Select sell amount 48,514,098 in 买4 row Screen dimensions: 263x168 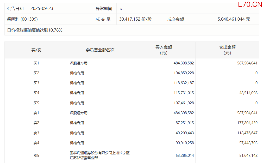[247, 93]
